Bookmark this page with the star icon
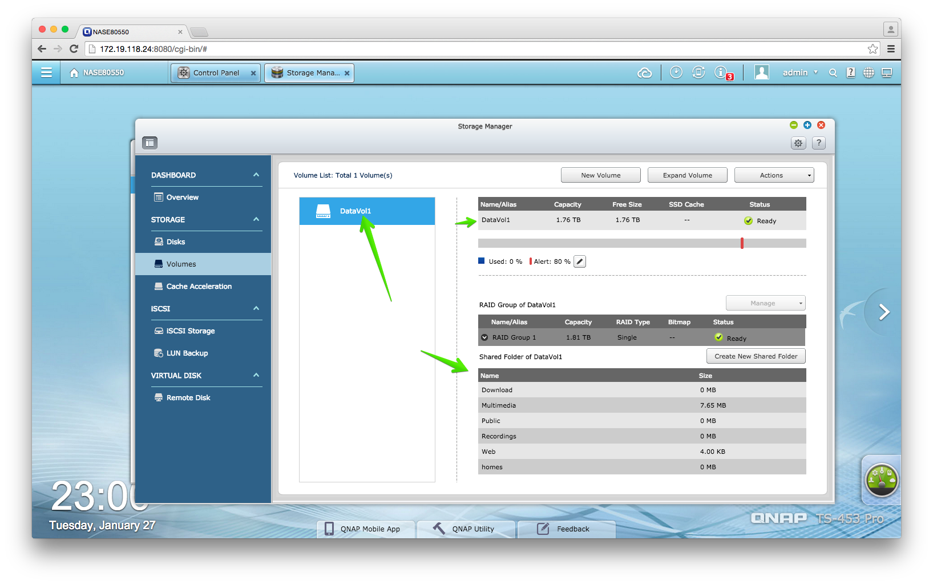Screen dimensions: 933x584 pos(873,49)
